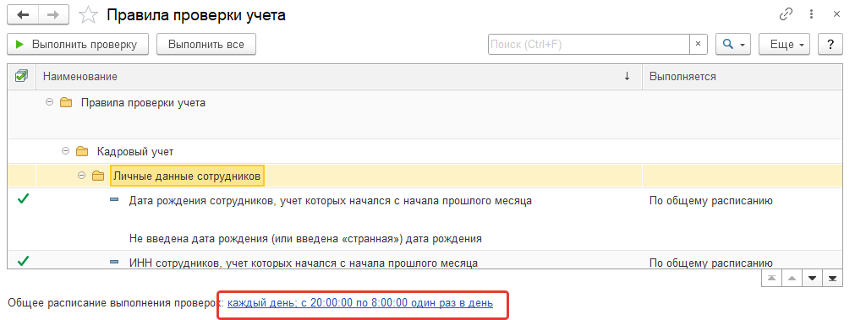Screen dimensions: 855x320
Task: Click the folder icon beside Кадровый учет
Action: 82,151
